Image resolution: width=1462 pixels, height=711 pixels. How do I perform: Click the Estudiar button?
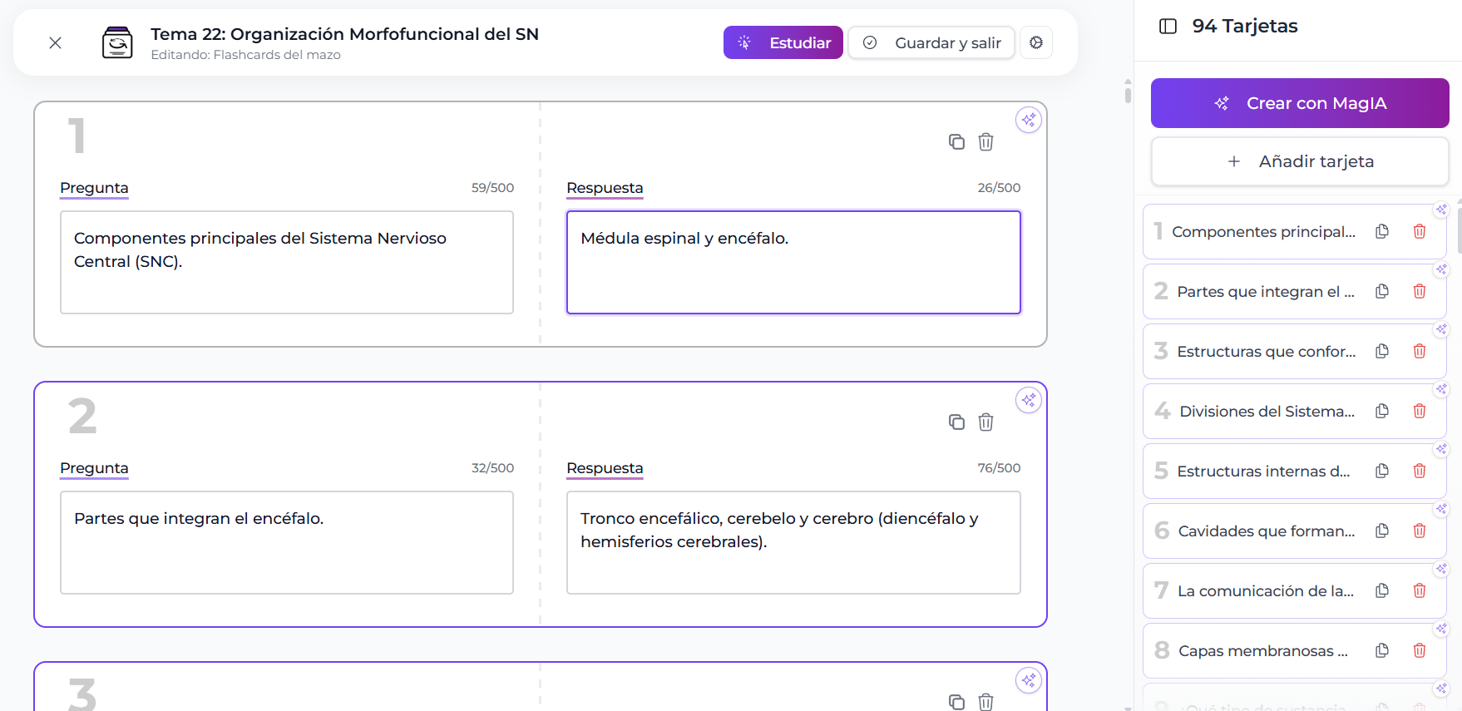(783, 42)
